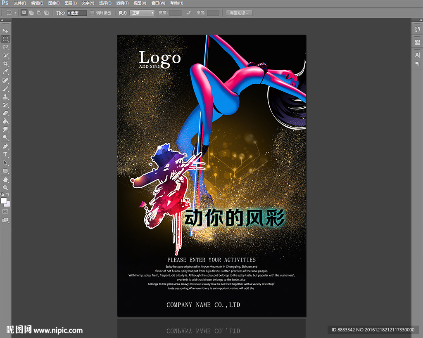Pick the Crop tool
This screenshot has width=423, height=338.
pyautogui.click(x=5, y=64)
